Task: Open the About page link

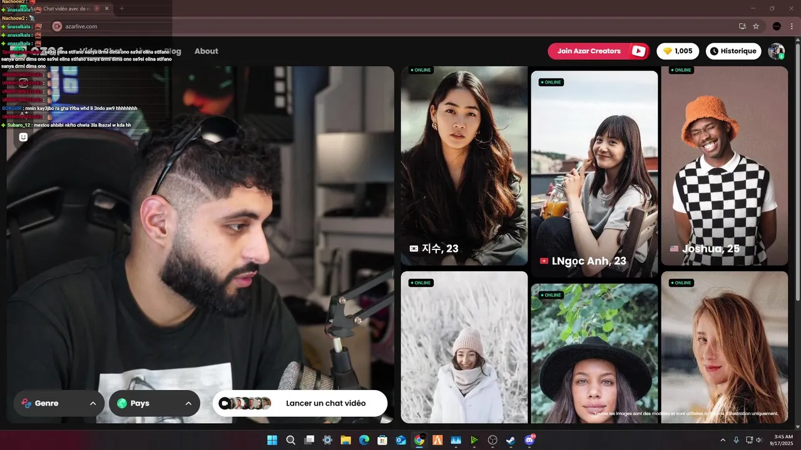Action: coord(206,51)
